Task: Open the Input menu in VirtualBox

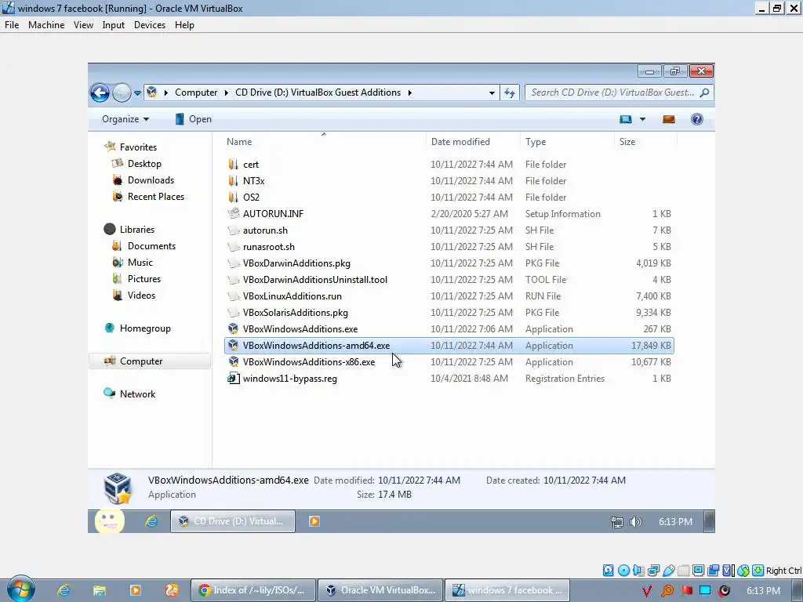Action: point(113,25)
